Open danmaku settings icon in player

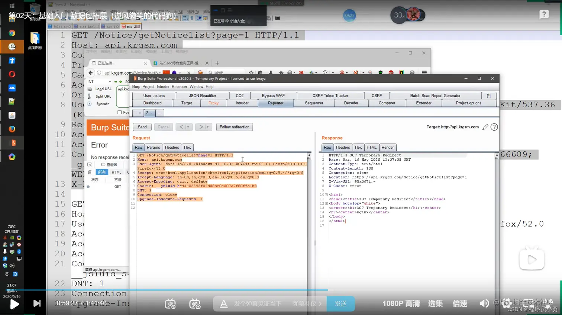click(x=195, y=303)
